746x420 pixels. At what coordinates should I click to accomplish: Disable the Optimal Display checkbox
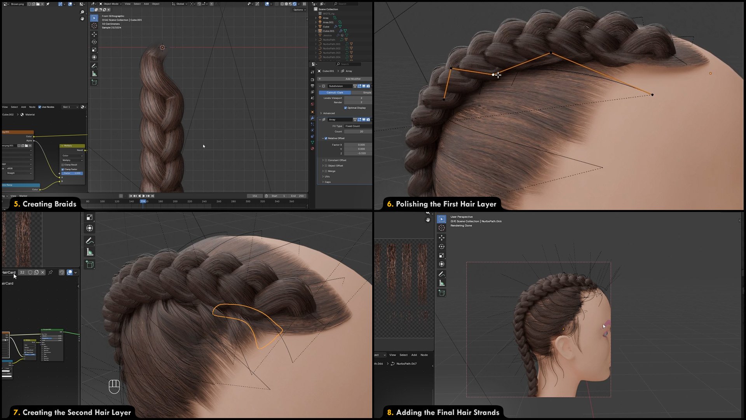tap(345, 108)
